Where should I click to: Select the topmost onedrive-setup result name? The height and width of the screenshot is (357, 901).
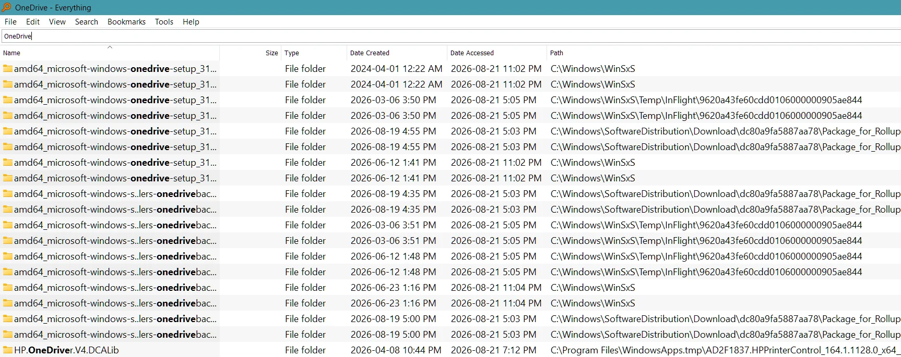click(x=115, y=69)
